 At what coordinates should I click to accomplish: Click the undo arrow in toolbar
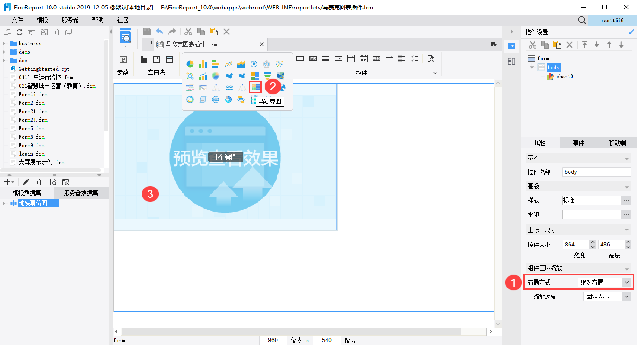click(159, 32)
